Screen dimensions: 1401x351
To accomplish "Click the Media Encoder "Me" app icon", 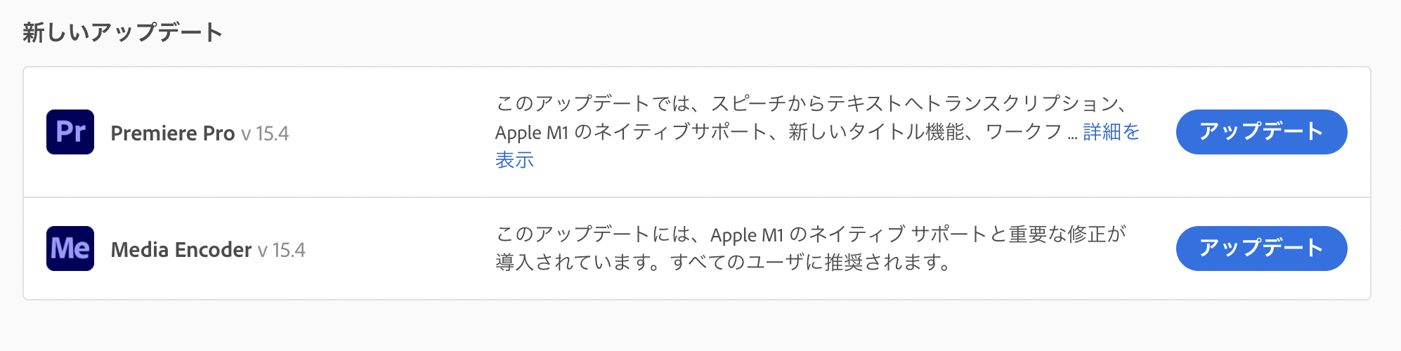I will click(x=70, y=249).
